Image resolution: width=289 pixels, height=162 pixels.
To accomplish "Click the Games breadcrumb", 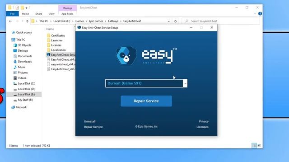I will coord(79,21).
